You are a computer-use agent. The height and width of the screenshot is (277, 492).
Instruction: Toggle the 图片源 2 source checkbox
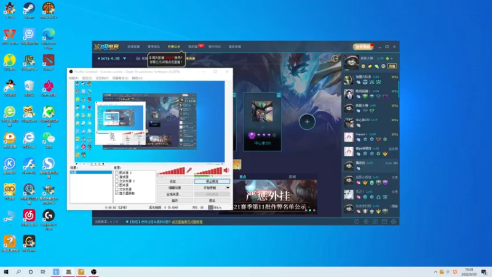tap(117, 173)
